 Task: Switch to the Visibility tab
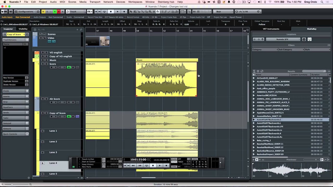tap(23, 29)
